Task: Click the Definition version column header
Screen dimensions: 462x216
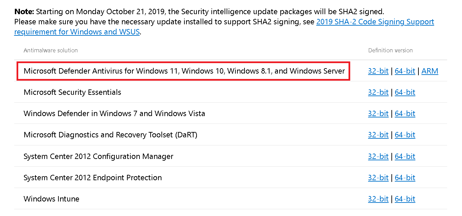Action: pyautogui.click(x=390, y=50)
